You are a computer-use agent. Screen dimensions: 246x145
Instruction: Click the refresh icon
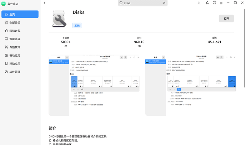click(214, 3)
